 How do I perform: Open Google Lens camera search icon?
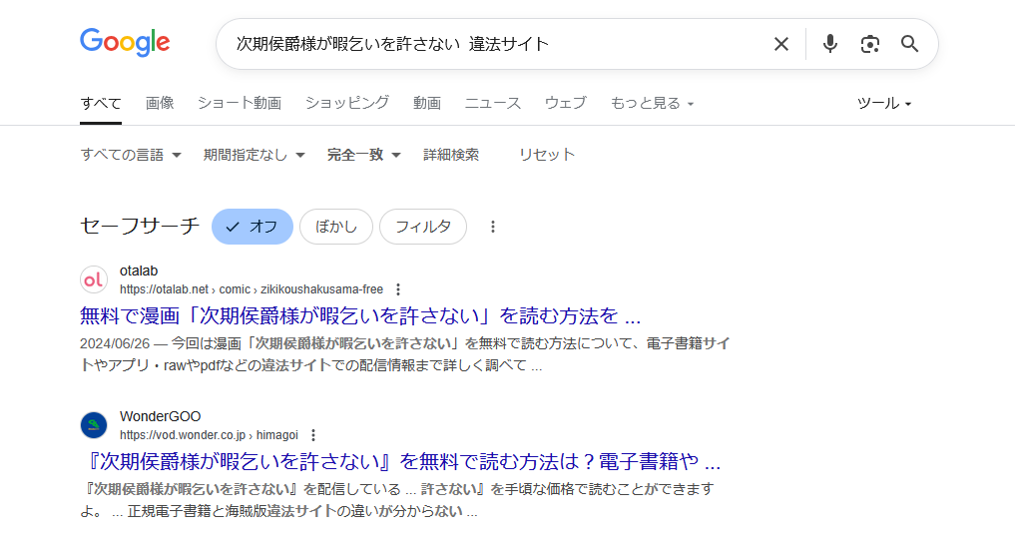coord(870,44)
